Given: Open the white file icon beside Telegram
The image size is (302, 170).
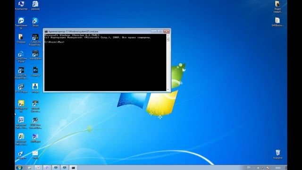Looking at the screenshot, I should click(35, 155).
